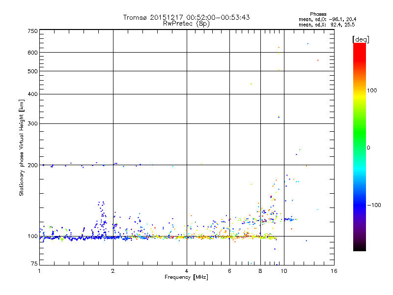Click the "mean, sd,O: -96.1, 20.4" line
Image resolution: width=393 pixels, height=295 pixels.
(327, 19)
